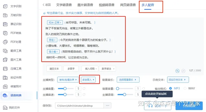Click the undo arrow icon
The height and width of the screenshot is (112, 206).
click(x=177, y=71)
